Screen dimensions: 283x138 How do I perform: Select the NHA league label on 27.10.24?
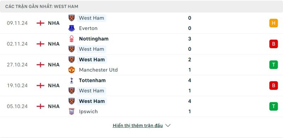(x=54, y=65)
